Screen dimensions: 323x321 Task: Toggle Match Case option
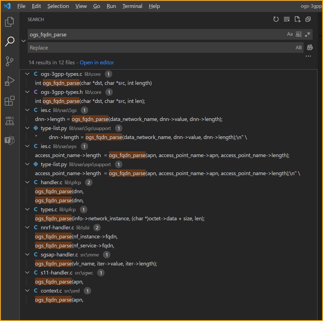pos(290,34)
